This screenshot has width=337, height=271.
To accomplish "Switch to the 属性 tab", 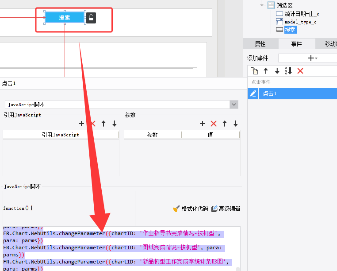I will click(x=260, y=44).
